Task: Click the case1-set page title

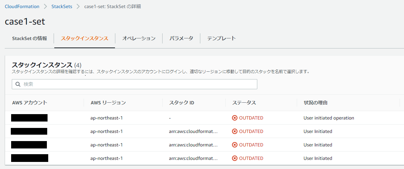Action: [x=25, y=21]
